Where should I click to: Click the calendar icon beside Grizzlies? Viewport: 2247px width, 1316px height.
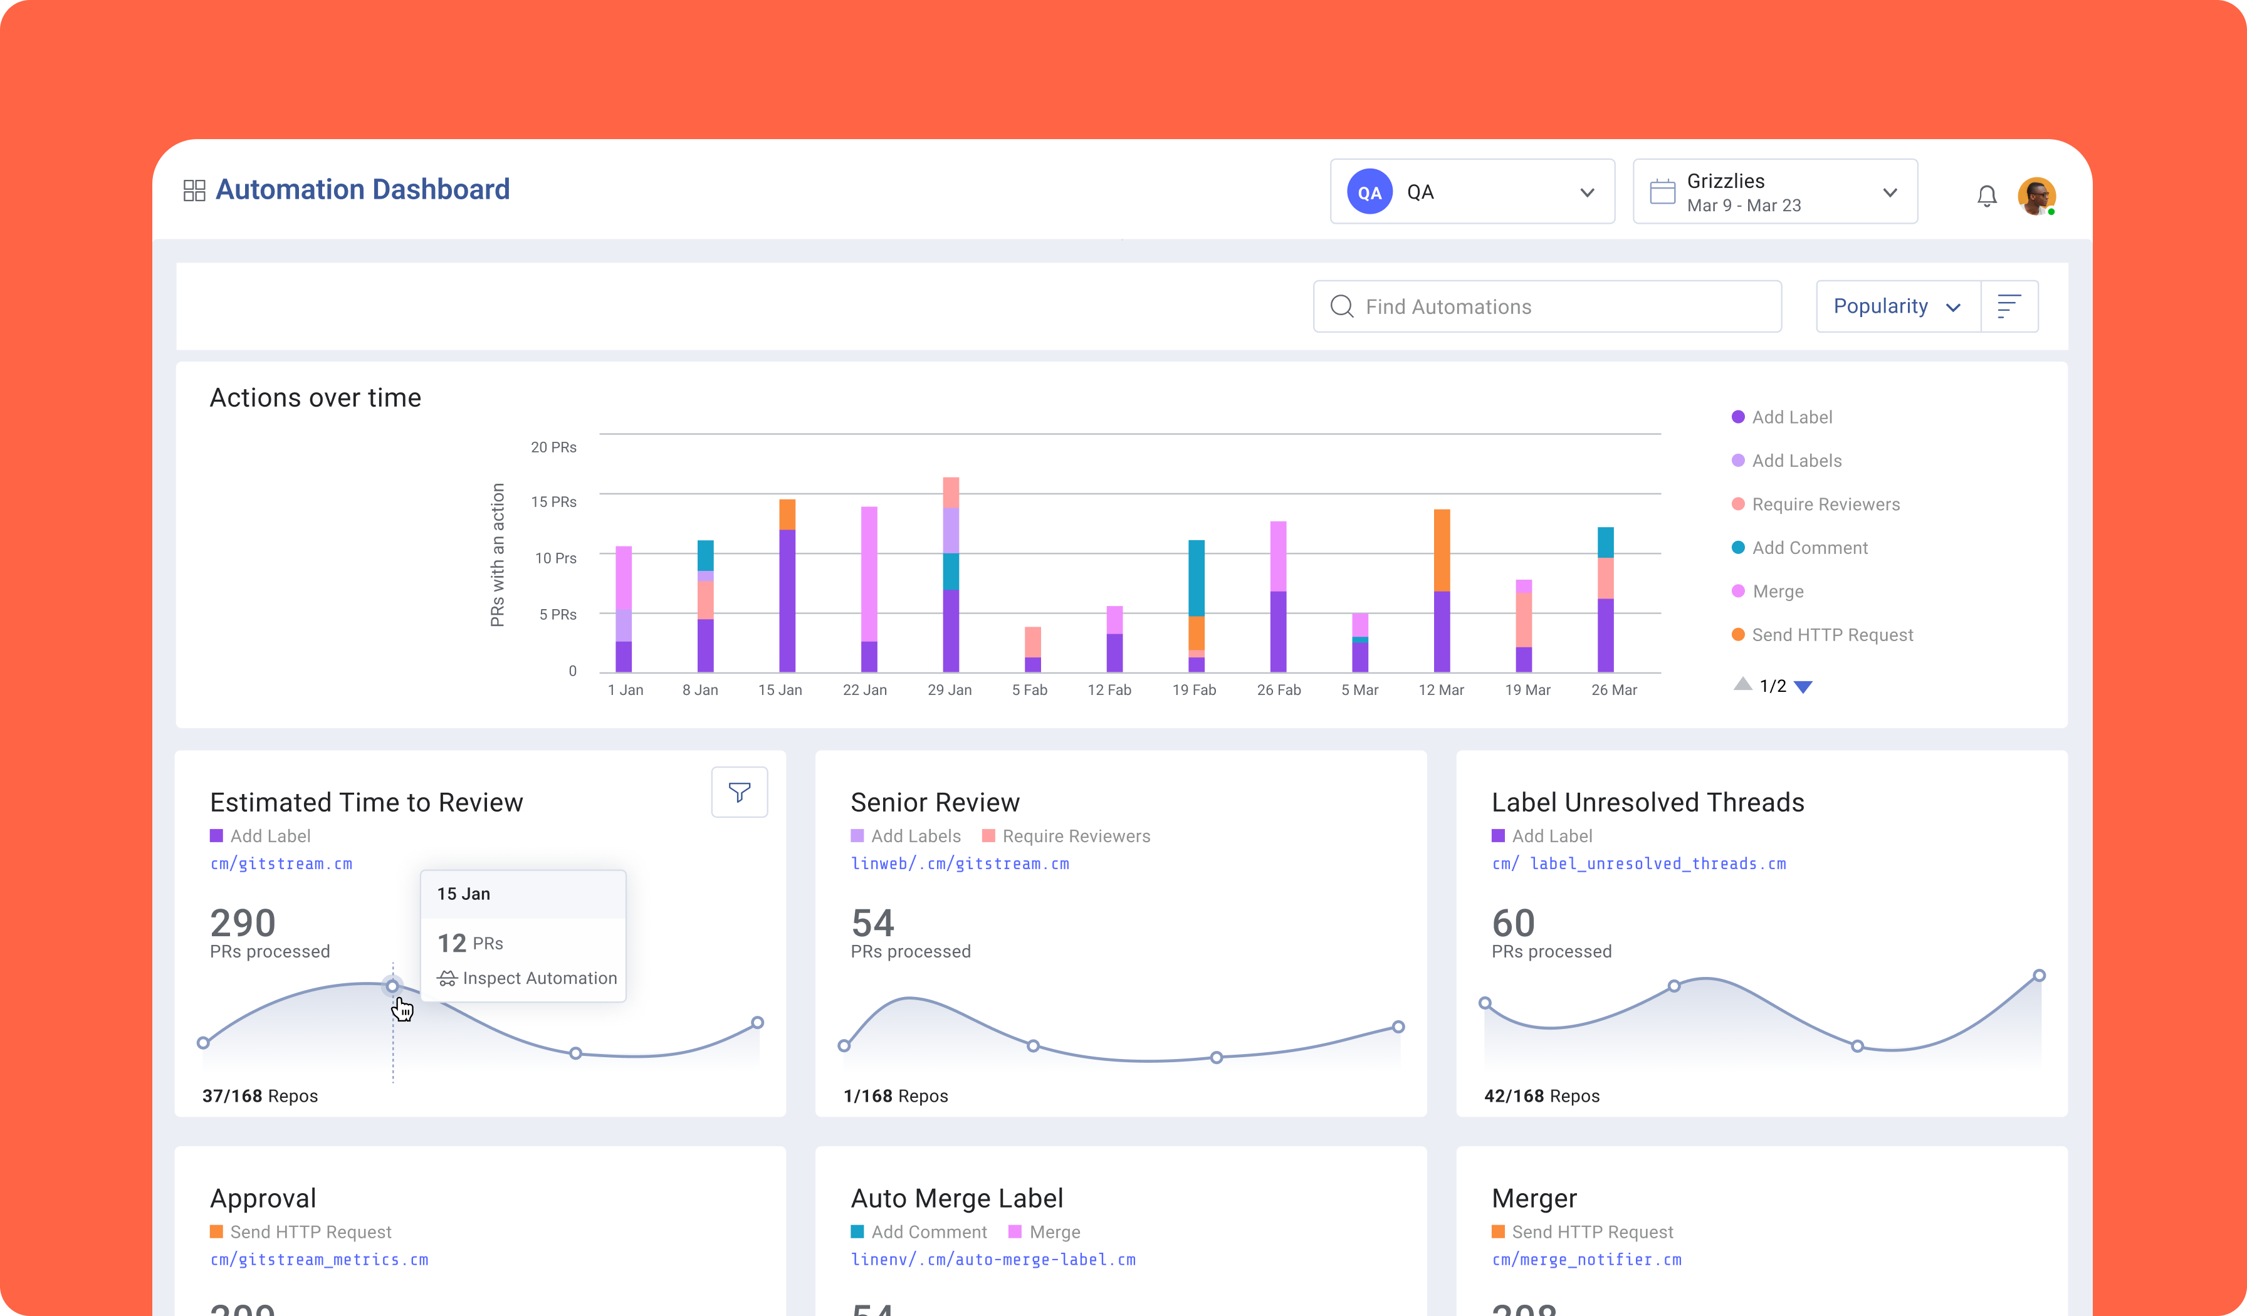pos(1662,191)
